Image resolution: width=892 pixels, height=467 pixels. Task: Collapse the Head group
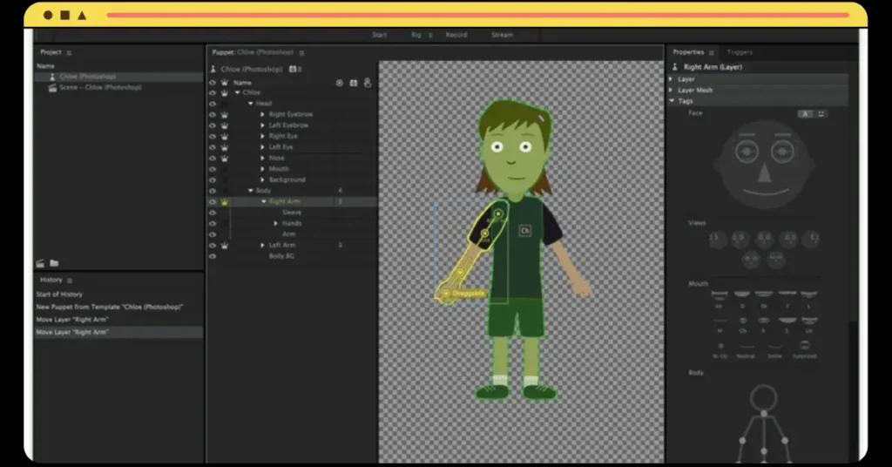pos(250,104)
